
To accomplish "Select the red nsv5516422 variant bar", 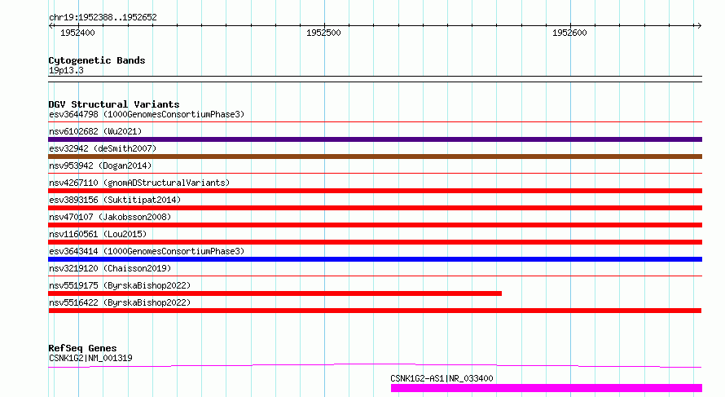I will [x=375, y=311].
